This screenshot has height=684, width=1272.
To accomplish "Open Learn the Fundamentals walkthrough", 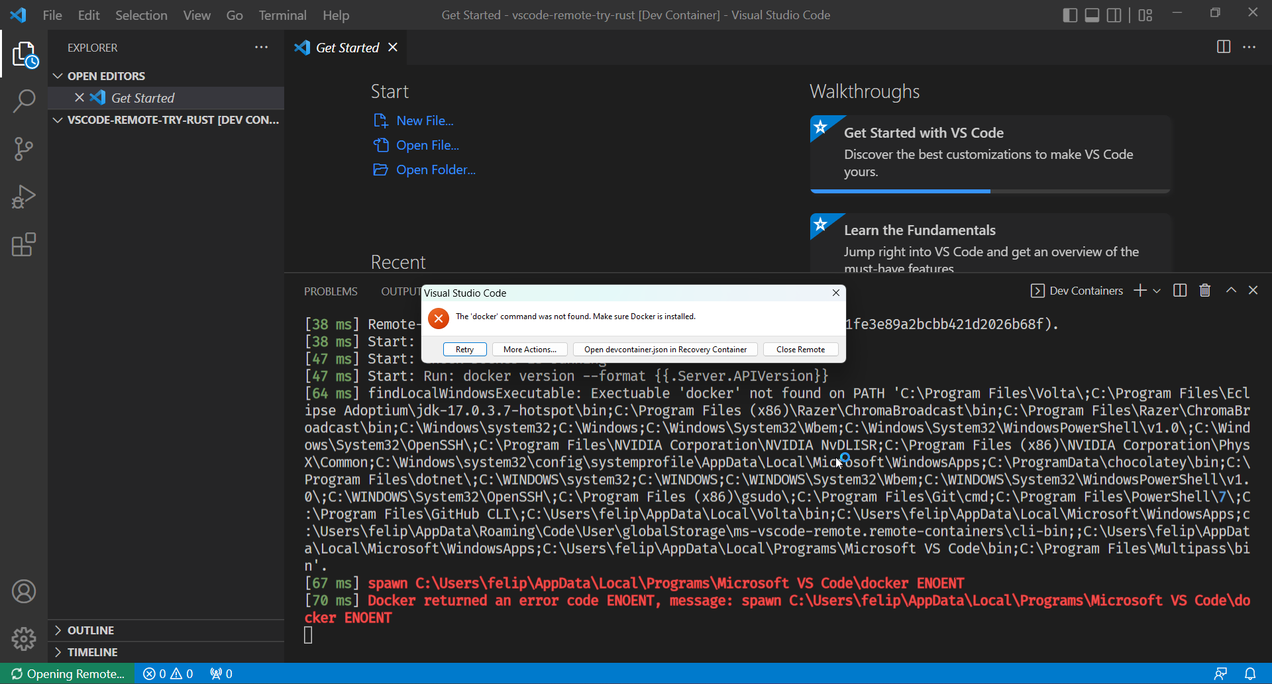I will click(990, 242).
